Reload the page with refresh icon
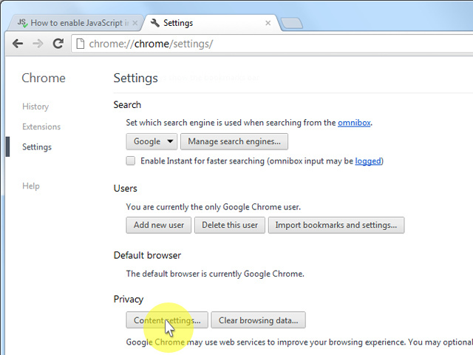The image size is (473, 355). [x=58, y=44]
